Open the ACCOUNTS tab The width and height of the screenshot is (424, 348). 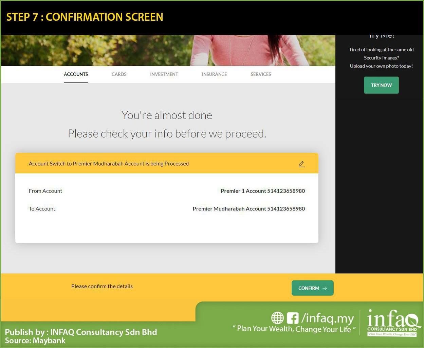[76, 74]
